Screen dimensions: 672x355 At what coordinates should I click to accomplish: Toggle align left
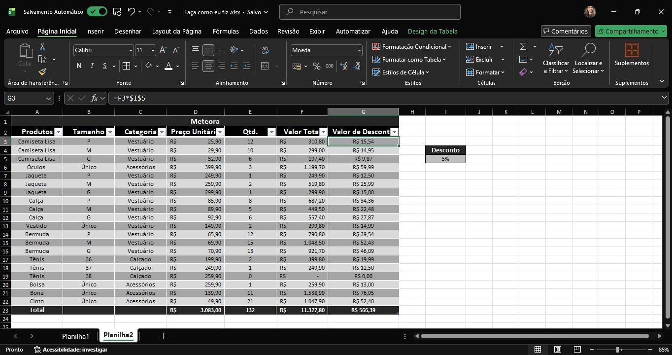point(196,66)
